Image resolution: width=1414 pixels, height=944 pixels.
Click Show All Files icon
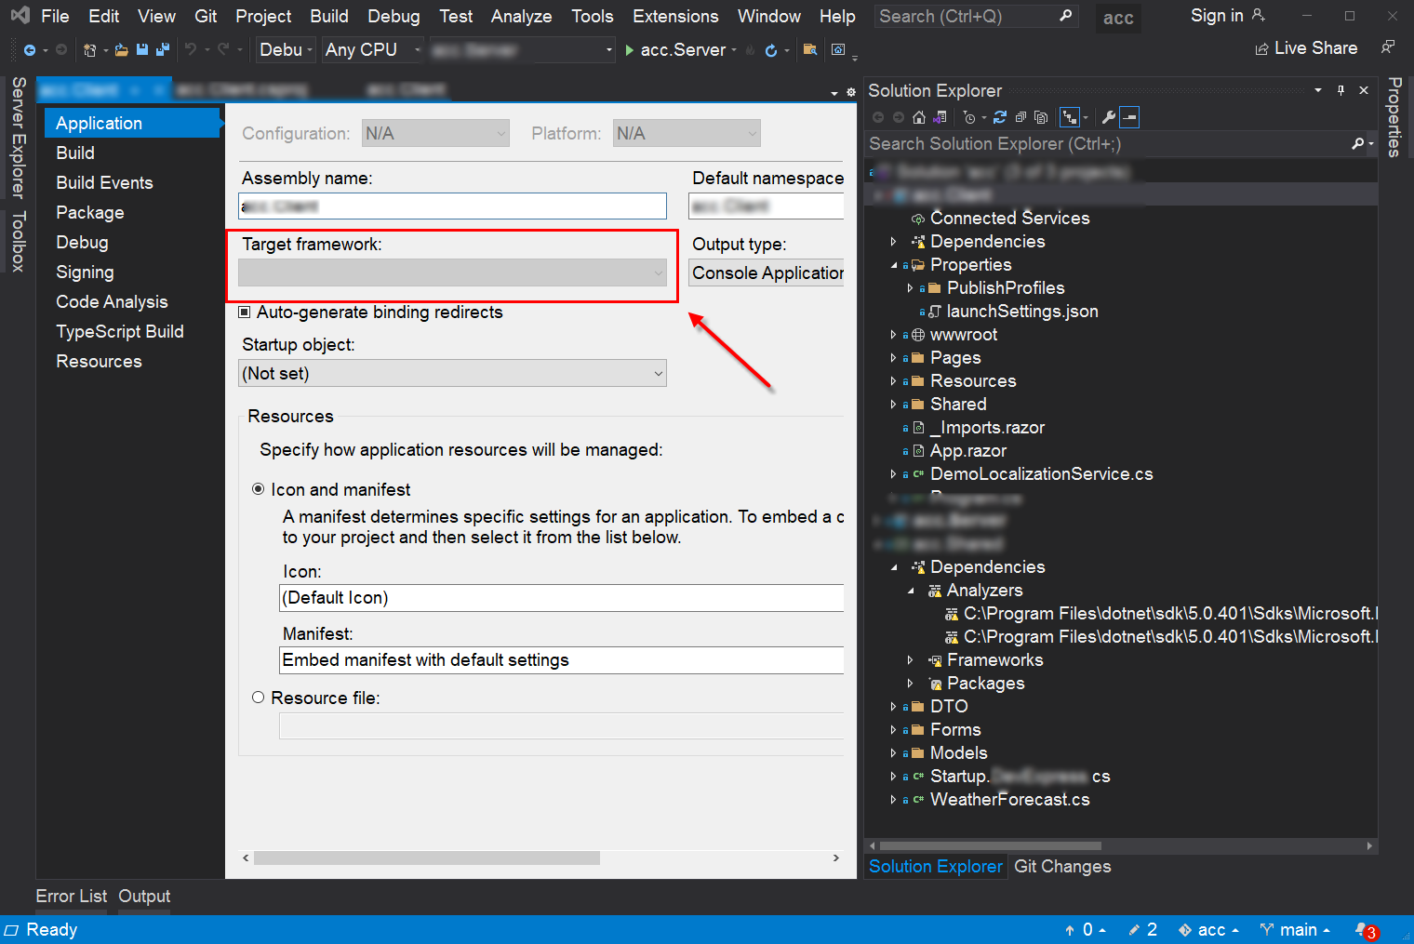[1041, 117]
